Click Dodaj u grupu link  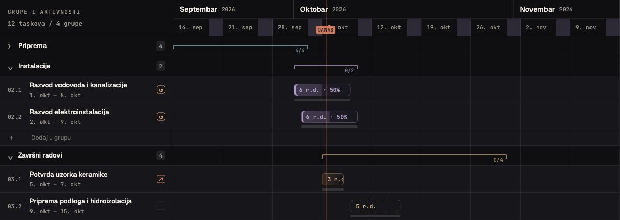pos(51,138)
